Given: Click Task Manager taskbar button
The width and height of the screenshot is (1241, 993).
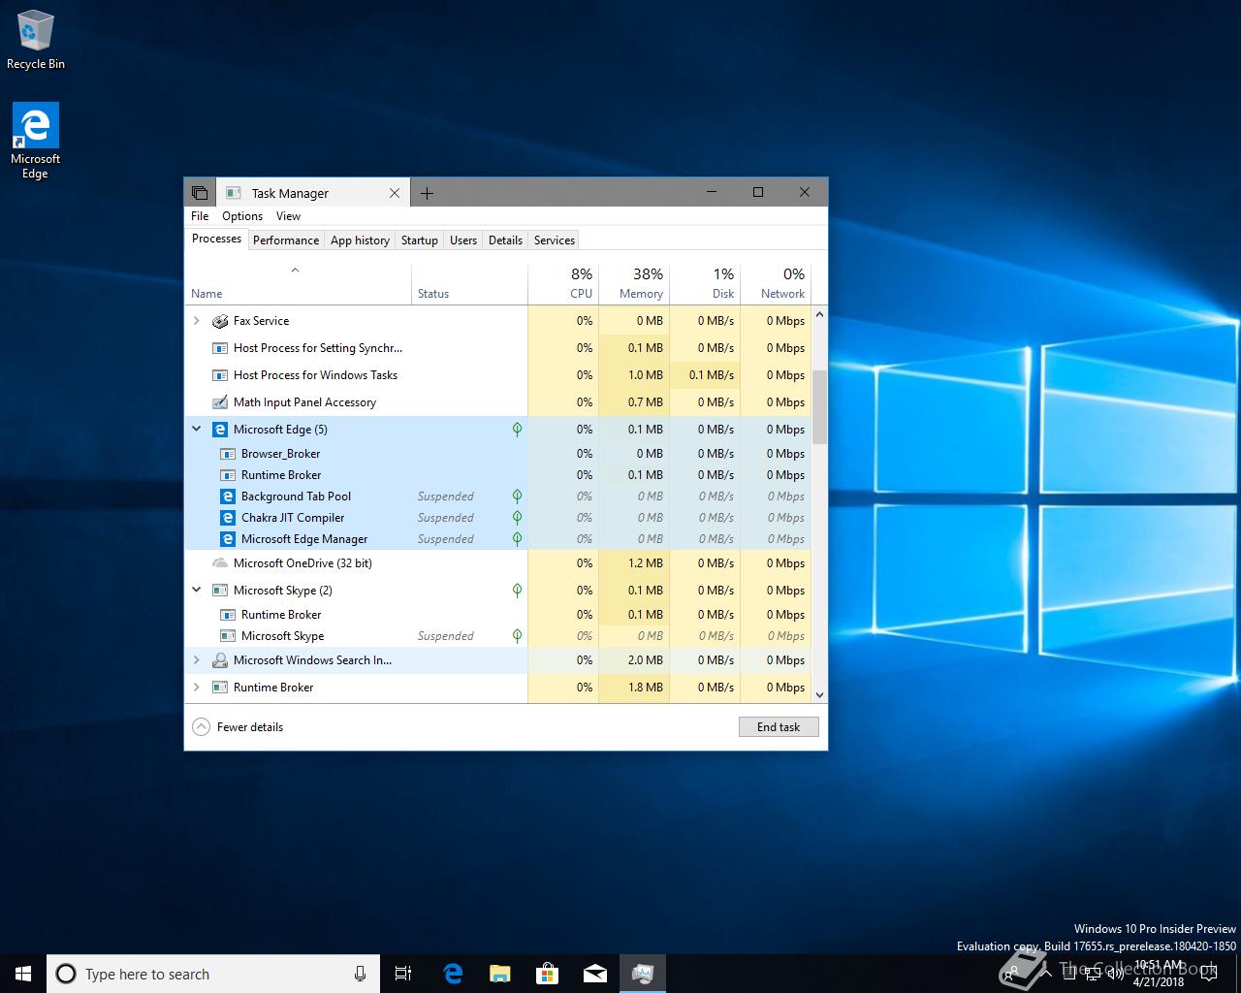Looking at the screenshot, I should click(643, 974).
